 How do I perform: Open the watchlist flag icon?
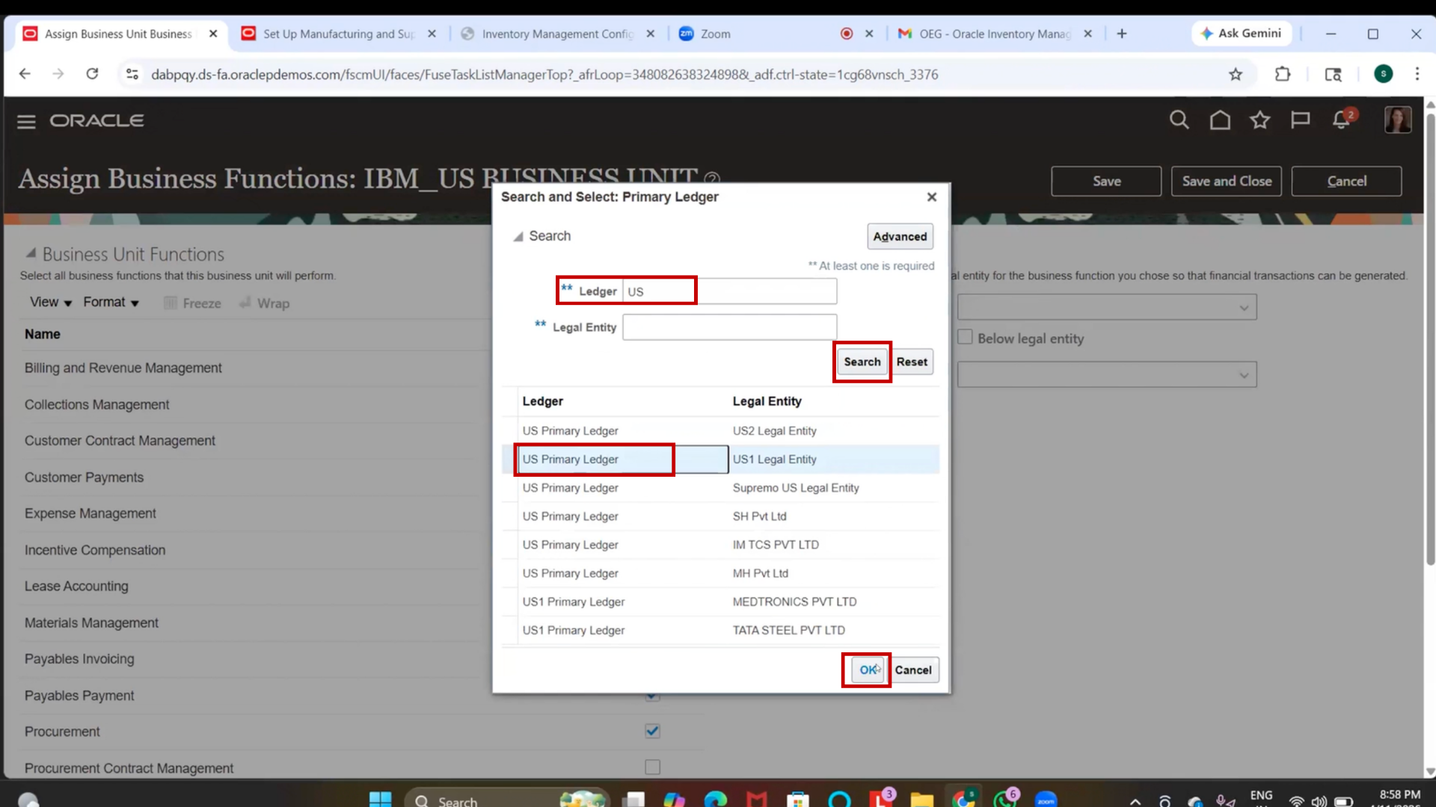point(1301,120)
